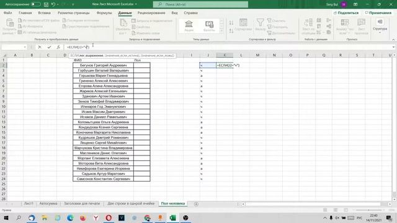
Task: Save the workbook with the floppy icon
Action: click(x=46, y=4)
